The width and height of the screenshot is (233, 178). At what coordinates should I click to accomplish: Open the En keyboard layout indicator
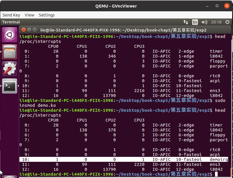point(195,22)
